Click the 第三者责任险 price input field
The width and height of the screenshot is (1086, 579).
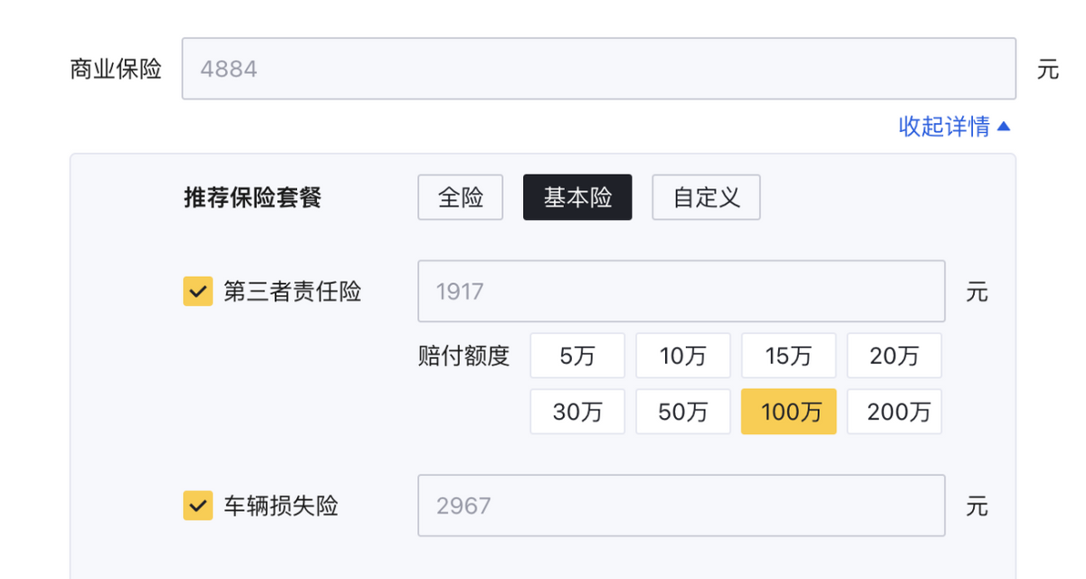[x=681, y=291]
